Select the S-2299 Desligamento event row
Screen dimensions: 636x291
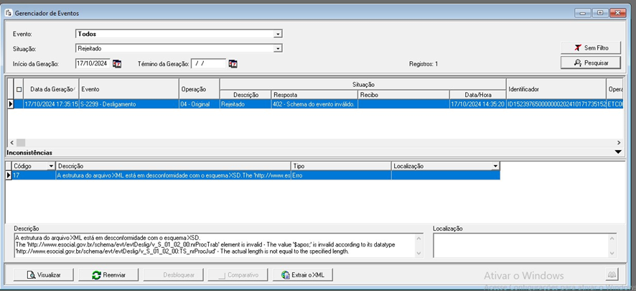pyautogui.click(x=129, y=104)
